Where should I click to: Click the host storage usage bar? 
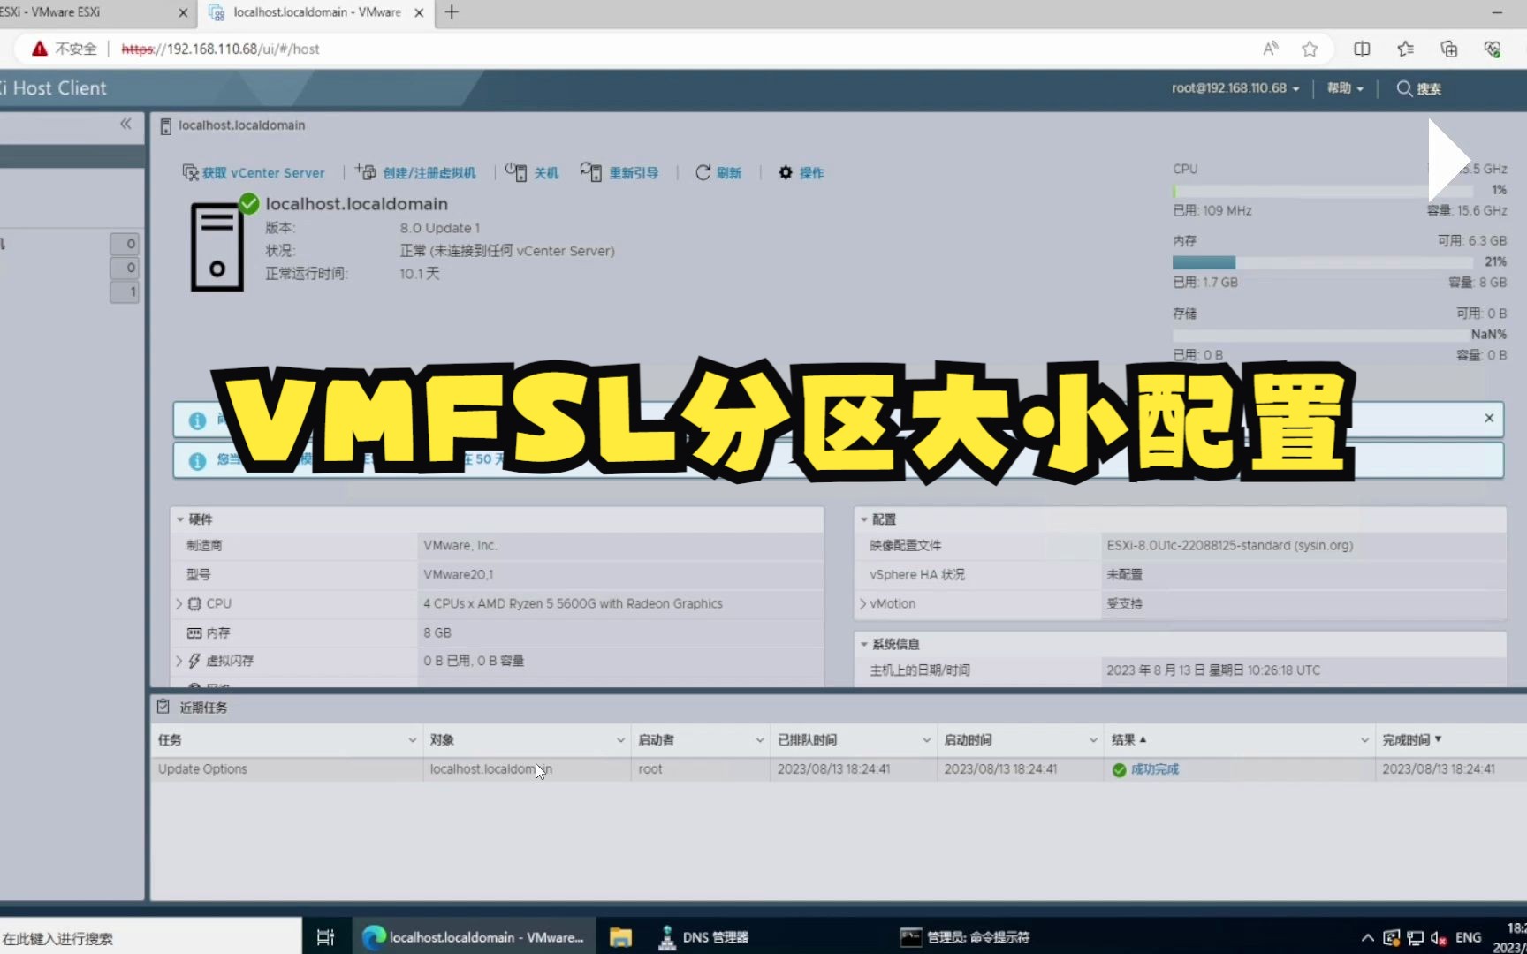point(1323,336)
